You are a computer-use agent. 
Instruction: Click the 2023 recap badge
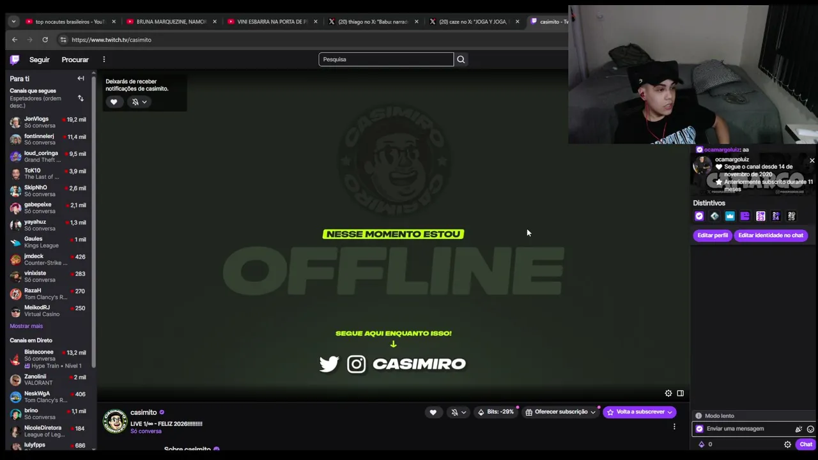760,217
